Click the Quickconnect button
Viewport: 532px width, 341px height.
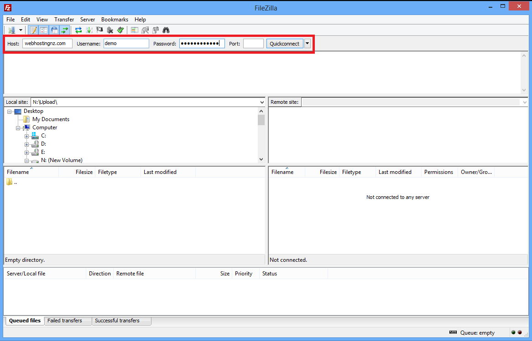(x=284, y=43)
